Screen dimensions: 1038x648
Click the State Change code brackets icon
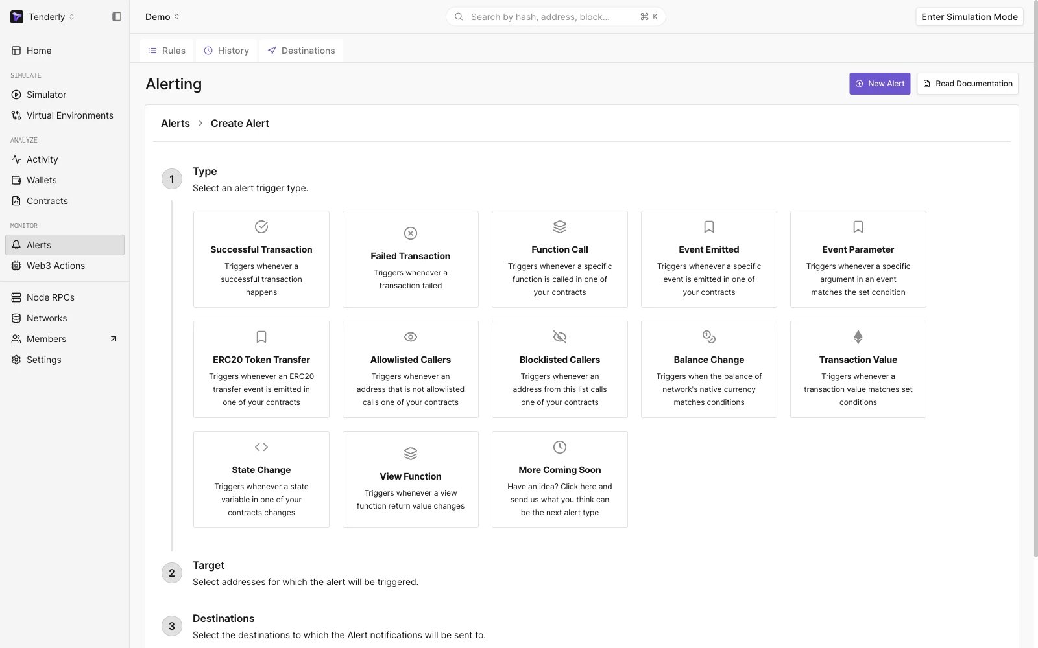(x=261, y=447)
